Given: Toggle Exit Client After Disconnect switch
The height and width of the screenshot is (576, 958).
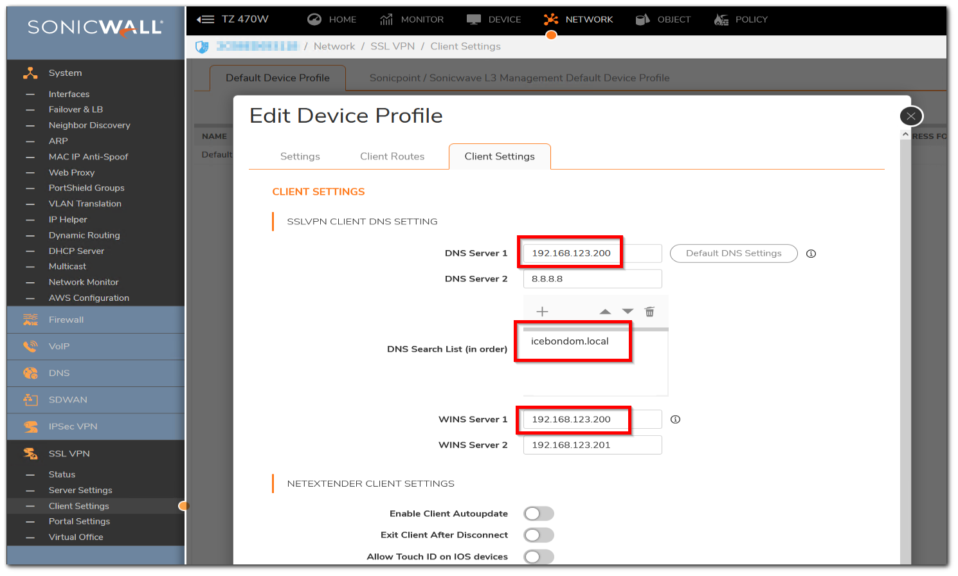Looking at the screenshot, I should click(x=539, y=535).
